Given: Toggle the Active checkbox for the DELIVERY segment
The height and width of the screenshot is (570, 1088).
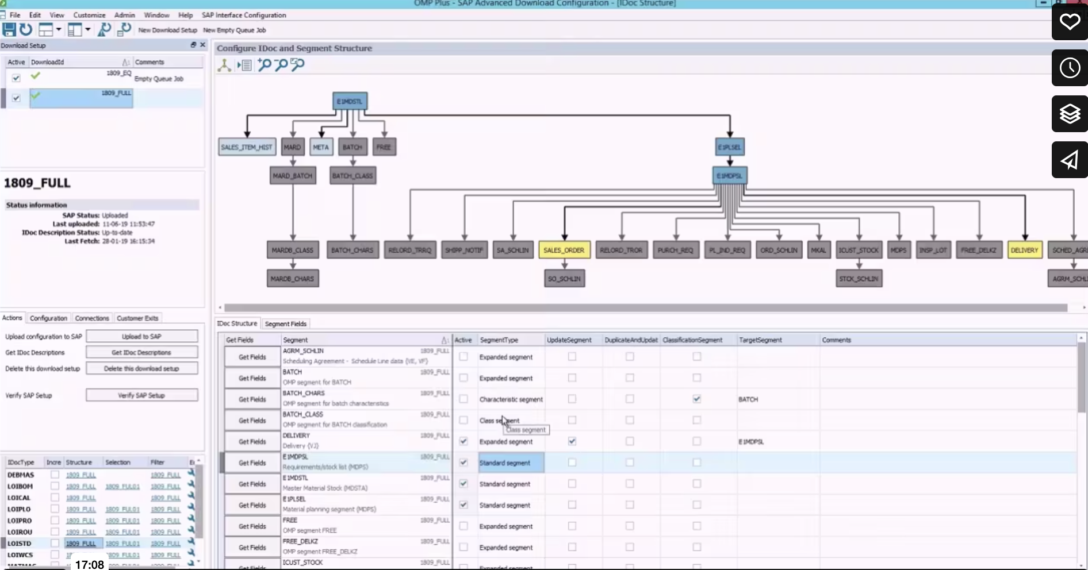Looking at the screenshot, I should click(x=463, y=441).
